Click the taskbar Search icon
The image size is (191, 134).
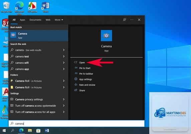tap(13, 131)
